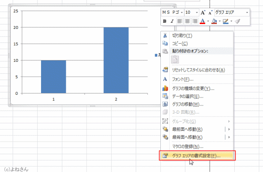This screenshot has height=172, width=263.
Task: Choose コピー(C) from context menu
Action: pyautogui.click(x=197, y=43)
